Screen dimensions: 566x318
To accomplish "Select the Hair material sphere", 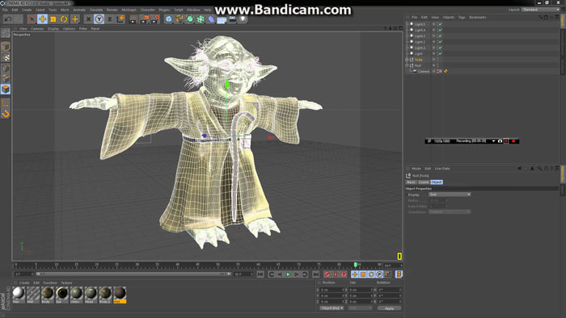I will point(19,293).
